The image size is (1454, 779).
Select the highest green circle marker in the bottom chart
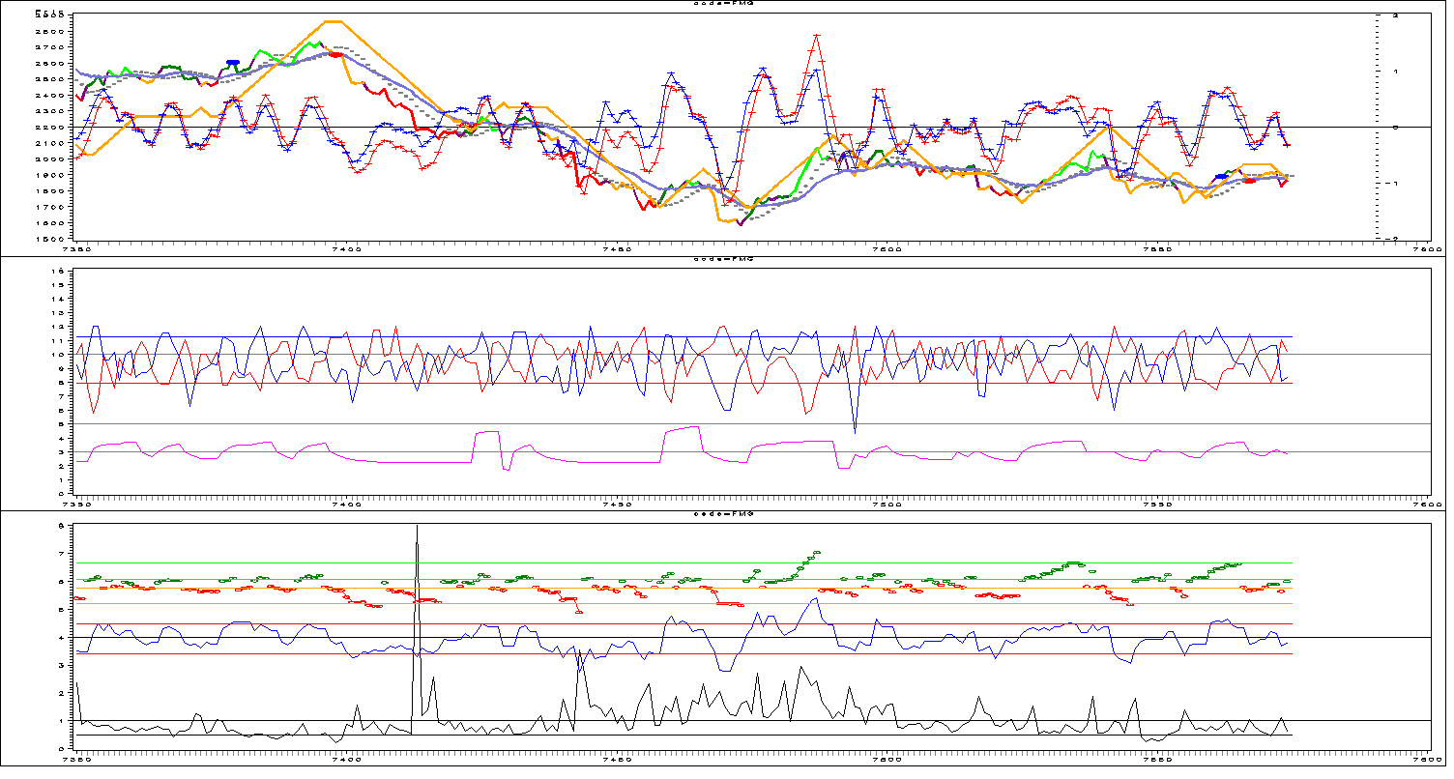click(817, 553)
